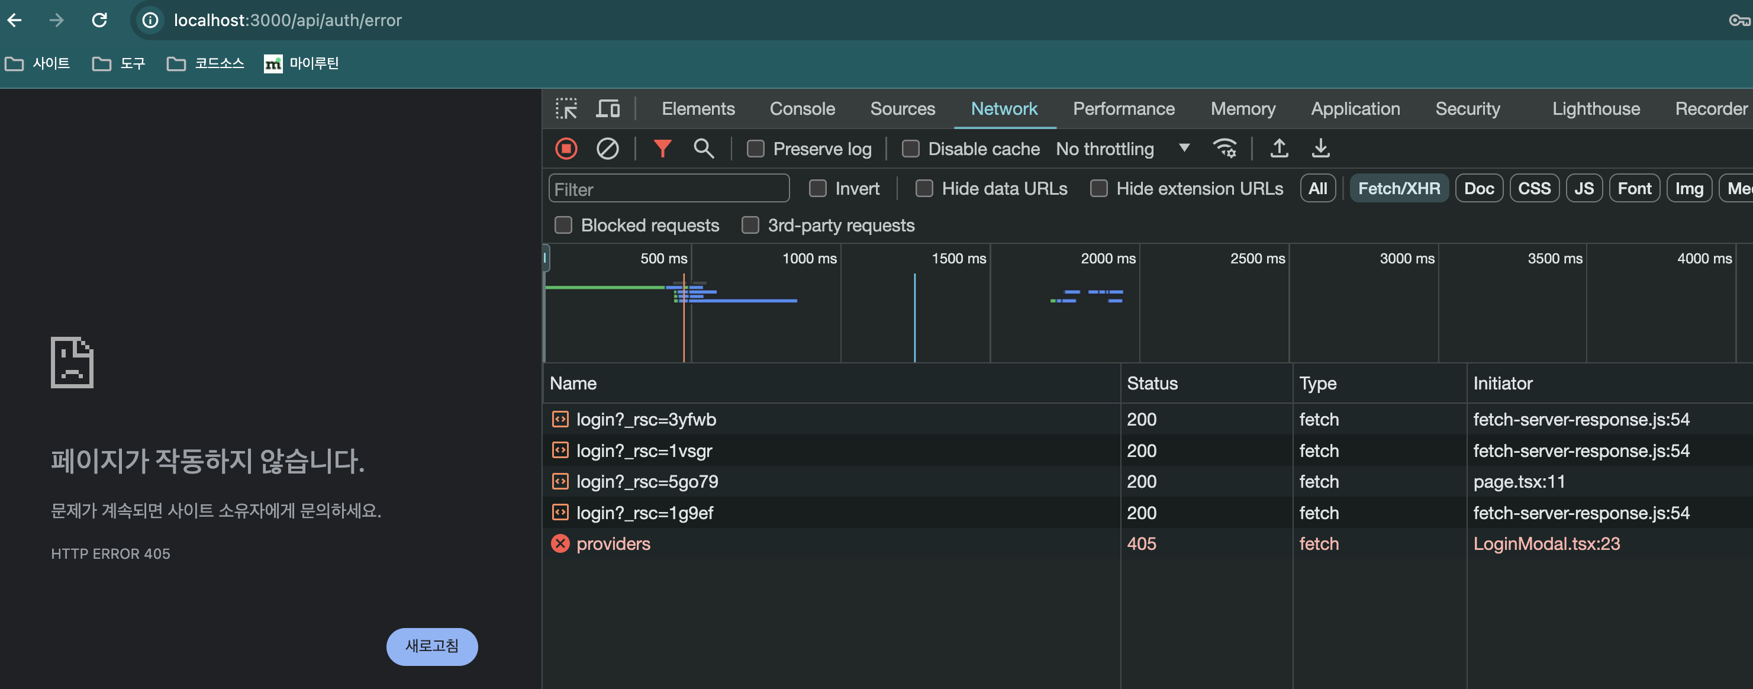The width and height of the screenshot is (1753, 689).
Task: Open network search with magnifier icon
Action: [x=704, y=149]
